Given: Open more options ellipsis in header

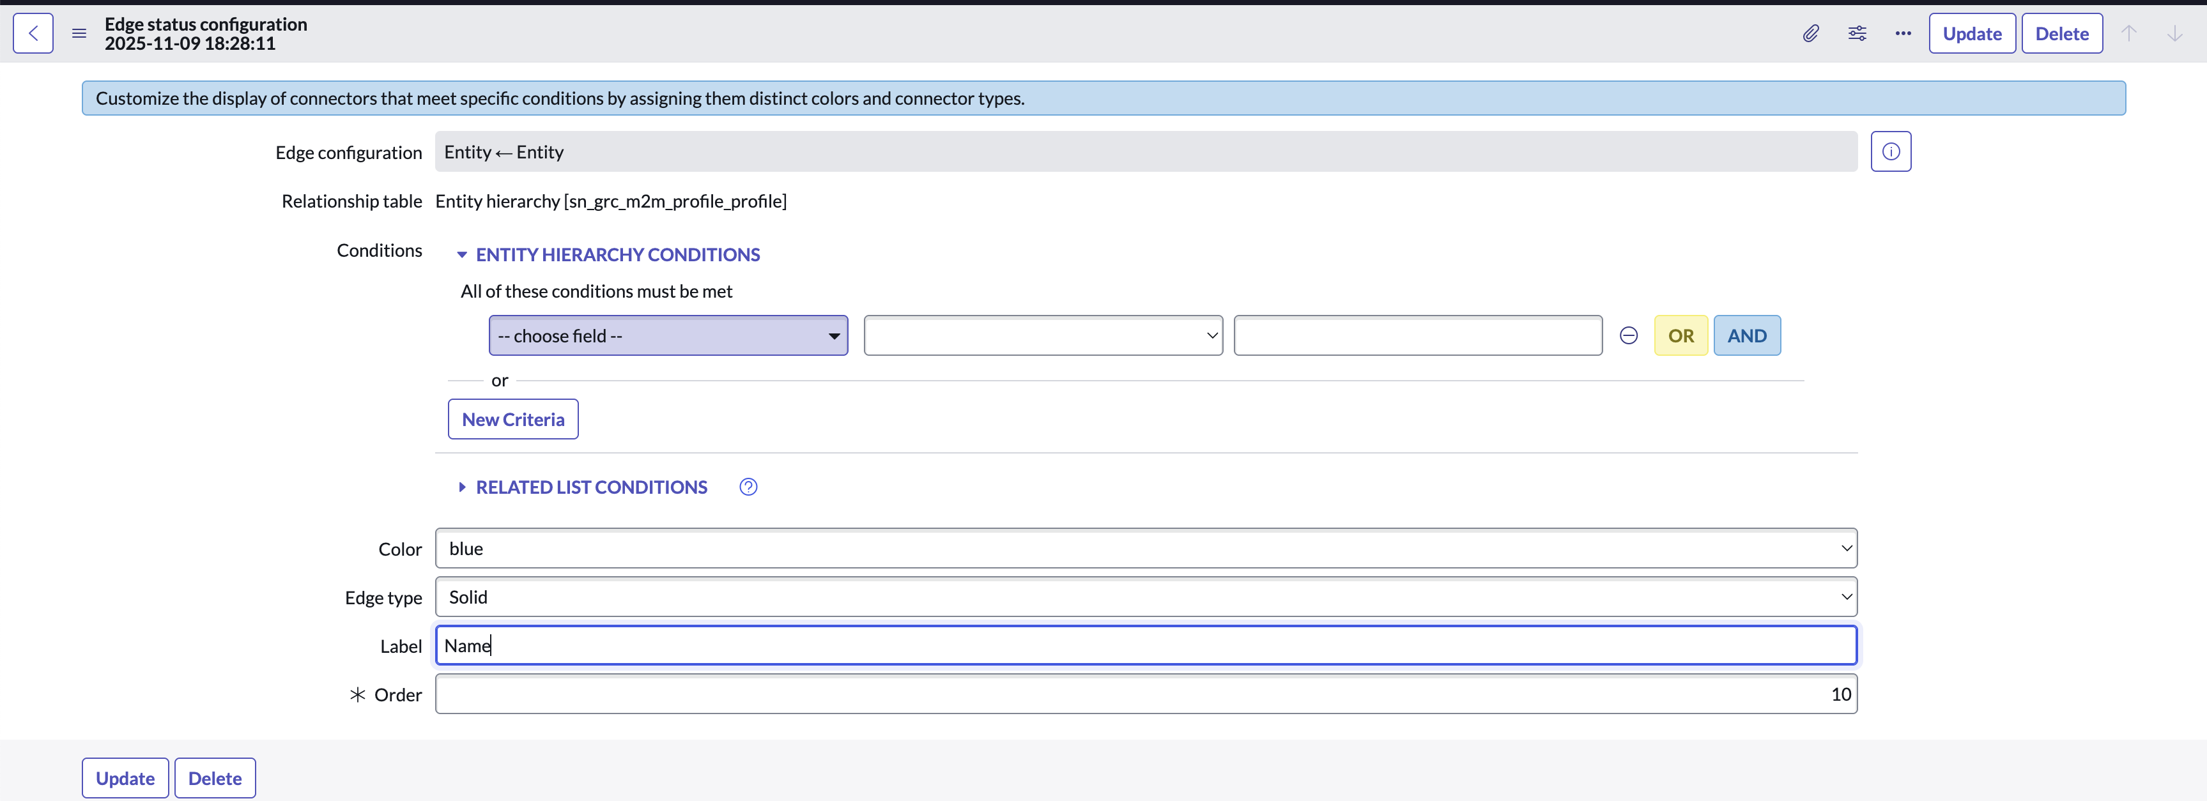Looking at the screenshot, I should tap(1903, 33).
